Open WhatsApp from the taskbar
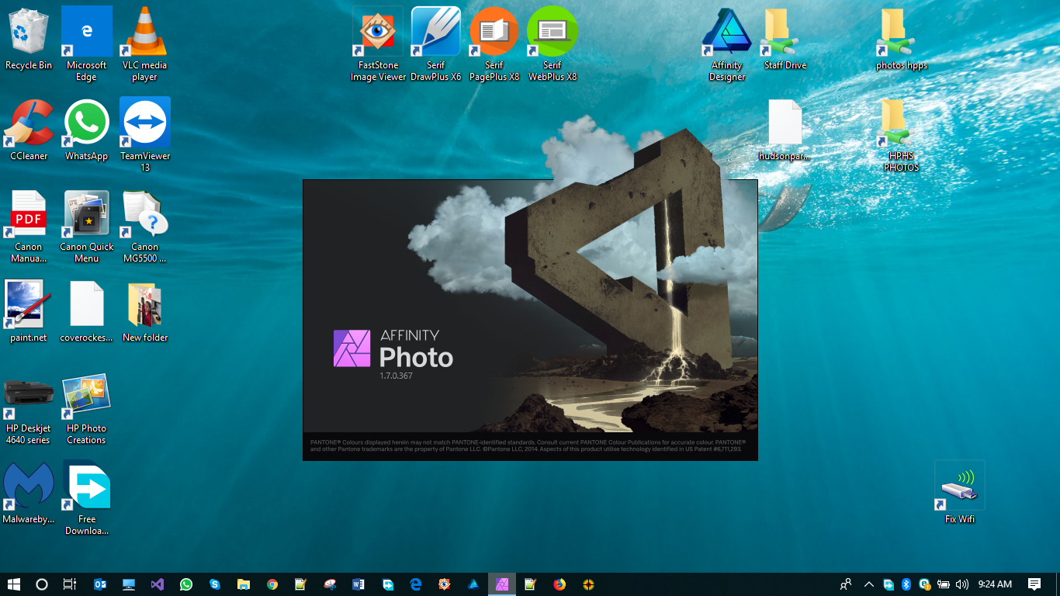Screen dimensions: 1060x596 click(x=185, y=584)
